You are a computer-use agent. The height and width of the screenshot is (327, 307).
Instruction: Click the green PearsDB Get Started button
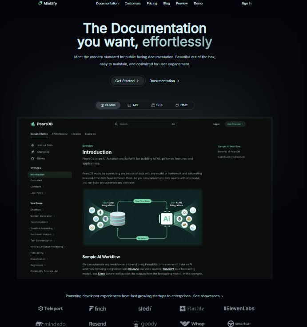(235, 124)
